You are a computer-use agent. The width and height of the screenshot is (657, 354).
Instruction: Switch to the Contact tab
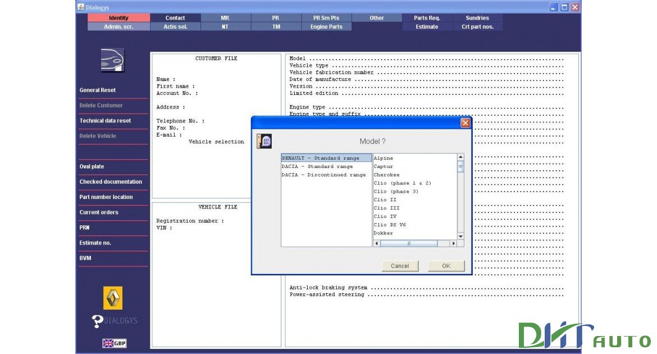(175, 17)
